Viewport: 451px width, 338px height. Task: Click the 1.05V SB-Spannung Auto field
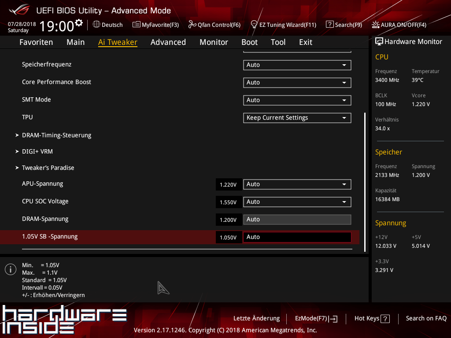click(297, 237)
